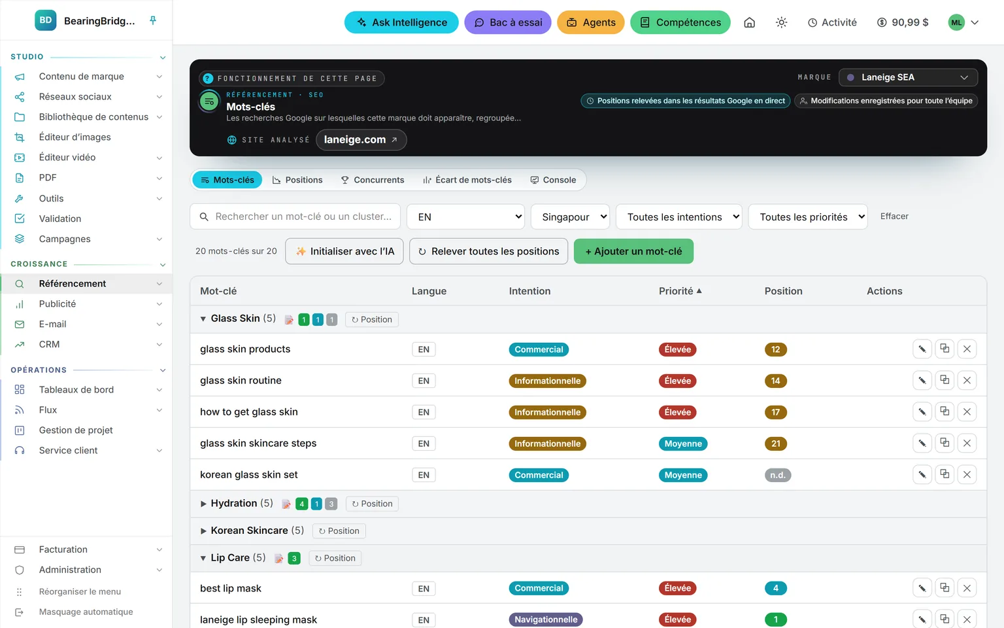Toggle the light theme sun icon

(781, 22)
